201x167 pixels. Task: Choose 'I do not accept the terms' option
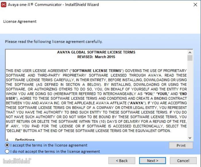7,151
